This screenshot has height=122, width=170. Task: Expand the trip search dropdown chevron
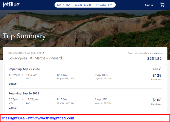(111, 5)
